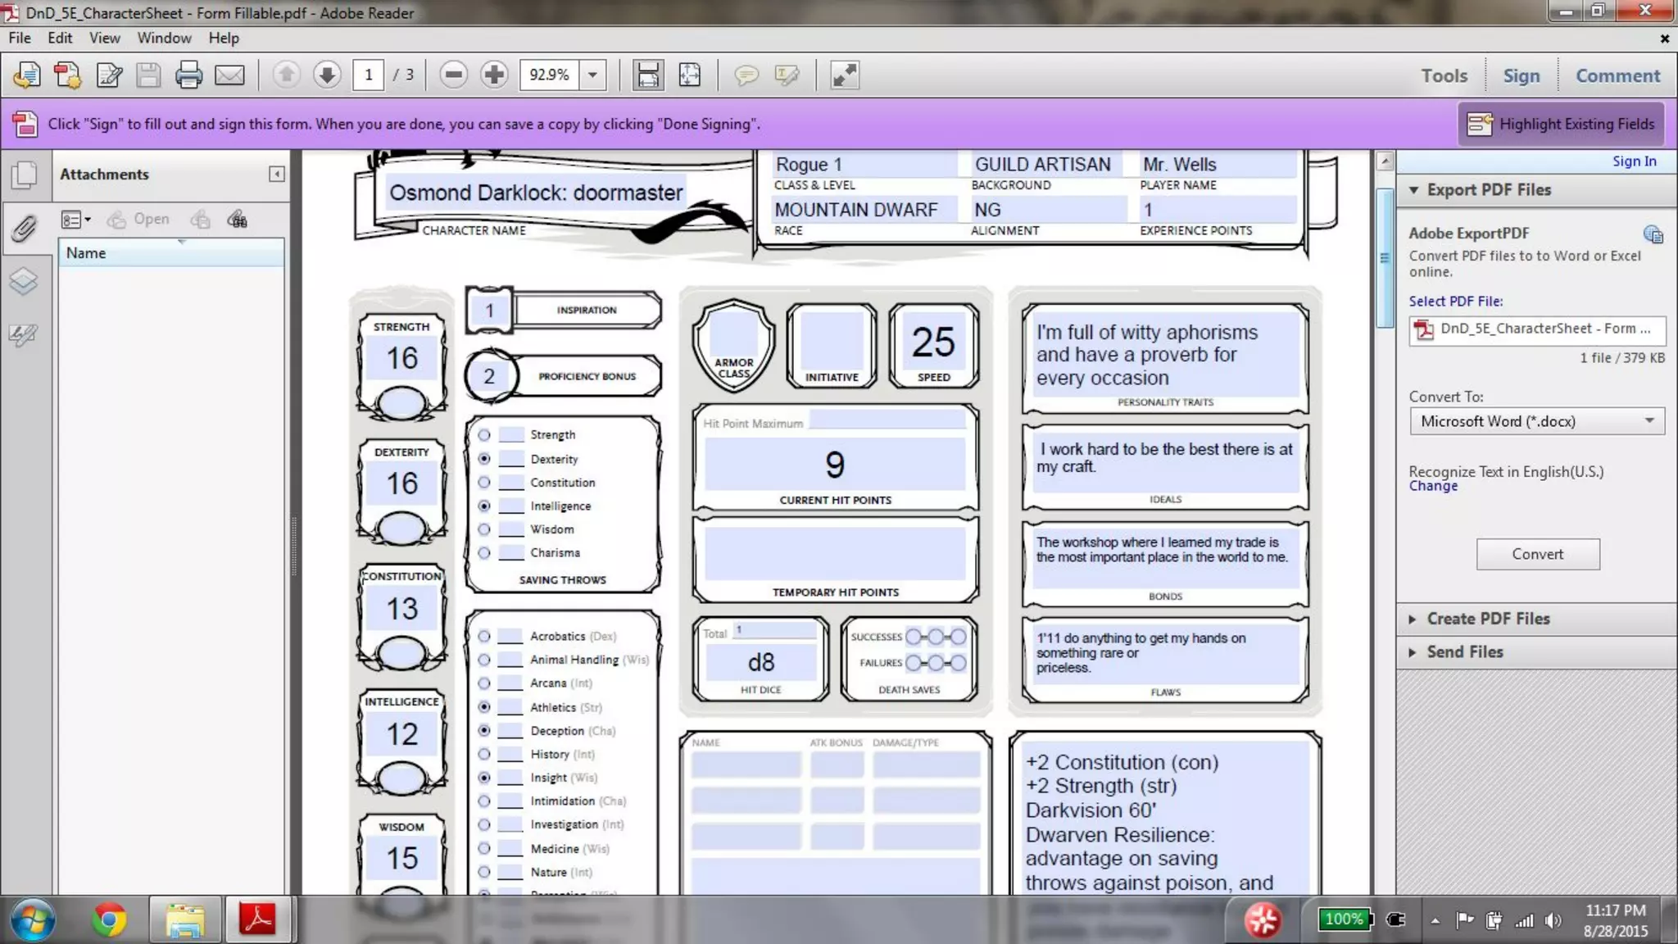1678x944 pixels.
Task: Click the Convert button
Action: pyautogui.click(x=1537, y=554)
